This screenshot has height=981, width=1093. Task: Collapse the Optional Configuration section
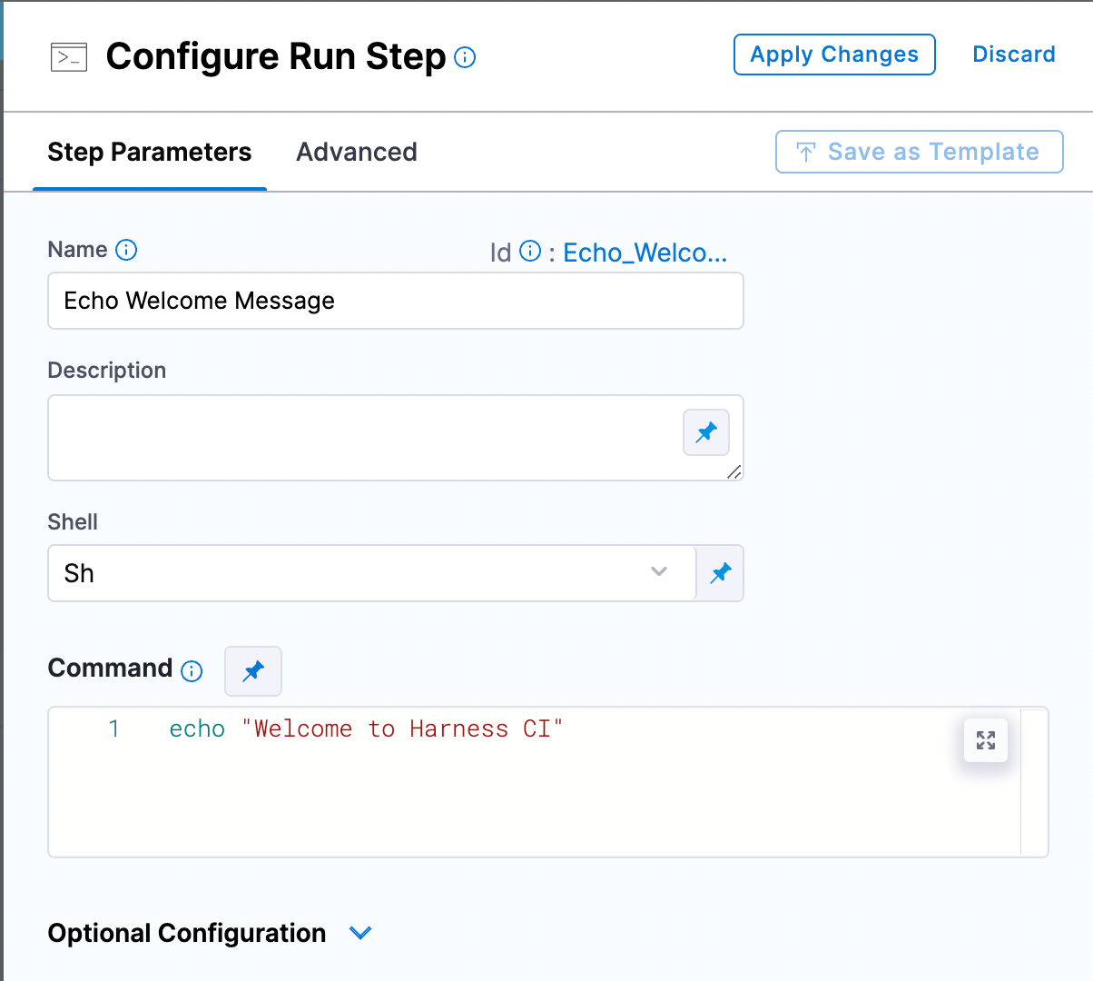[360, 933]
